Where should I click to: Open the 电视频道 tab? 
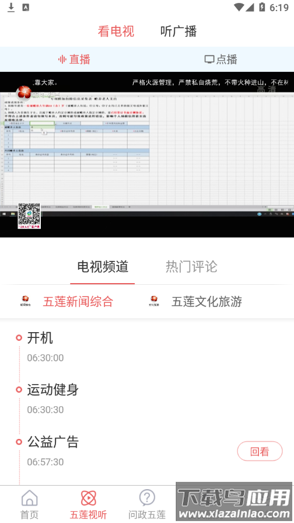pyautogui.click(x=103, y=267)
